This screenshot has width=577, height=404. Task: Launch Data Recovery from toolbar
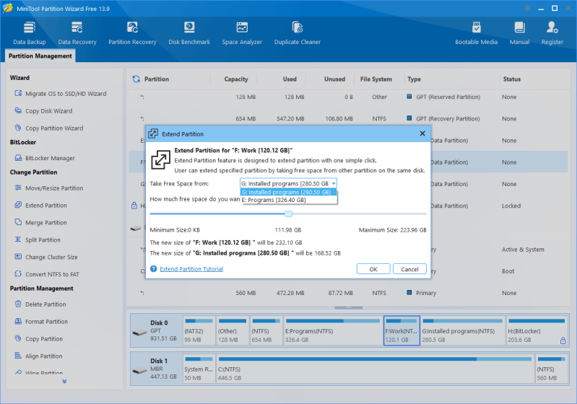tap(77, 33)
